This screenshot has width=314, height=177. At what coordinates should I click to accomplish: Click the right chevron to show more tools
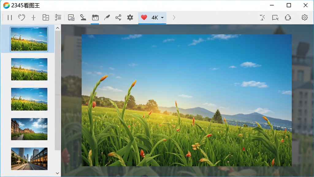pos(174,18)
